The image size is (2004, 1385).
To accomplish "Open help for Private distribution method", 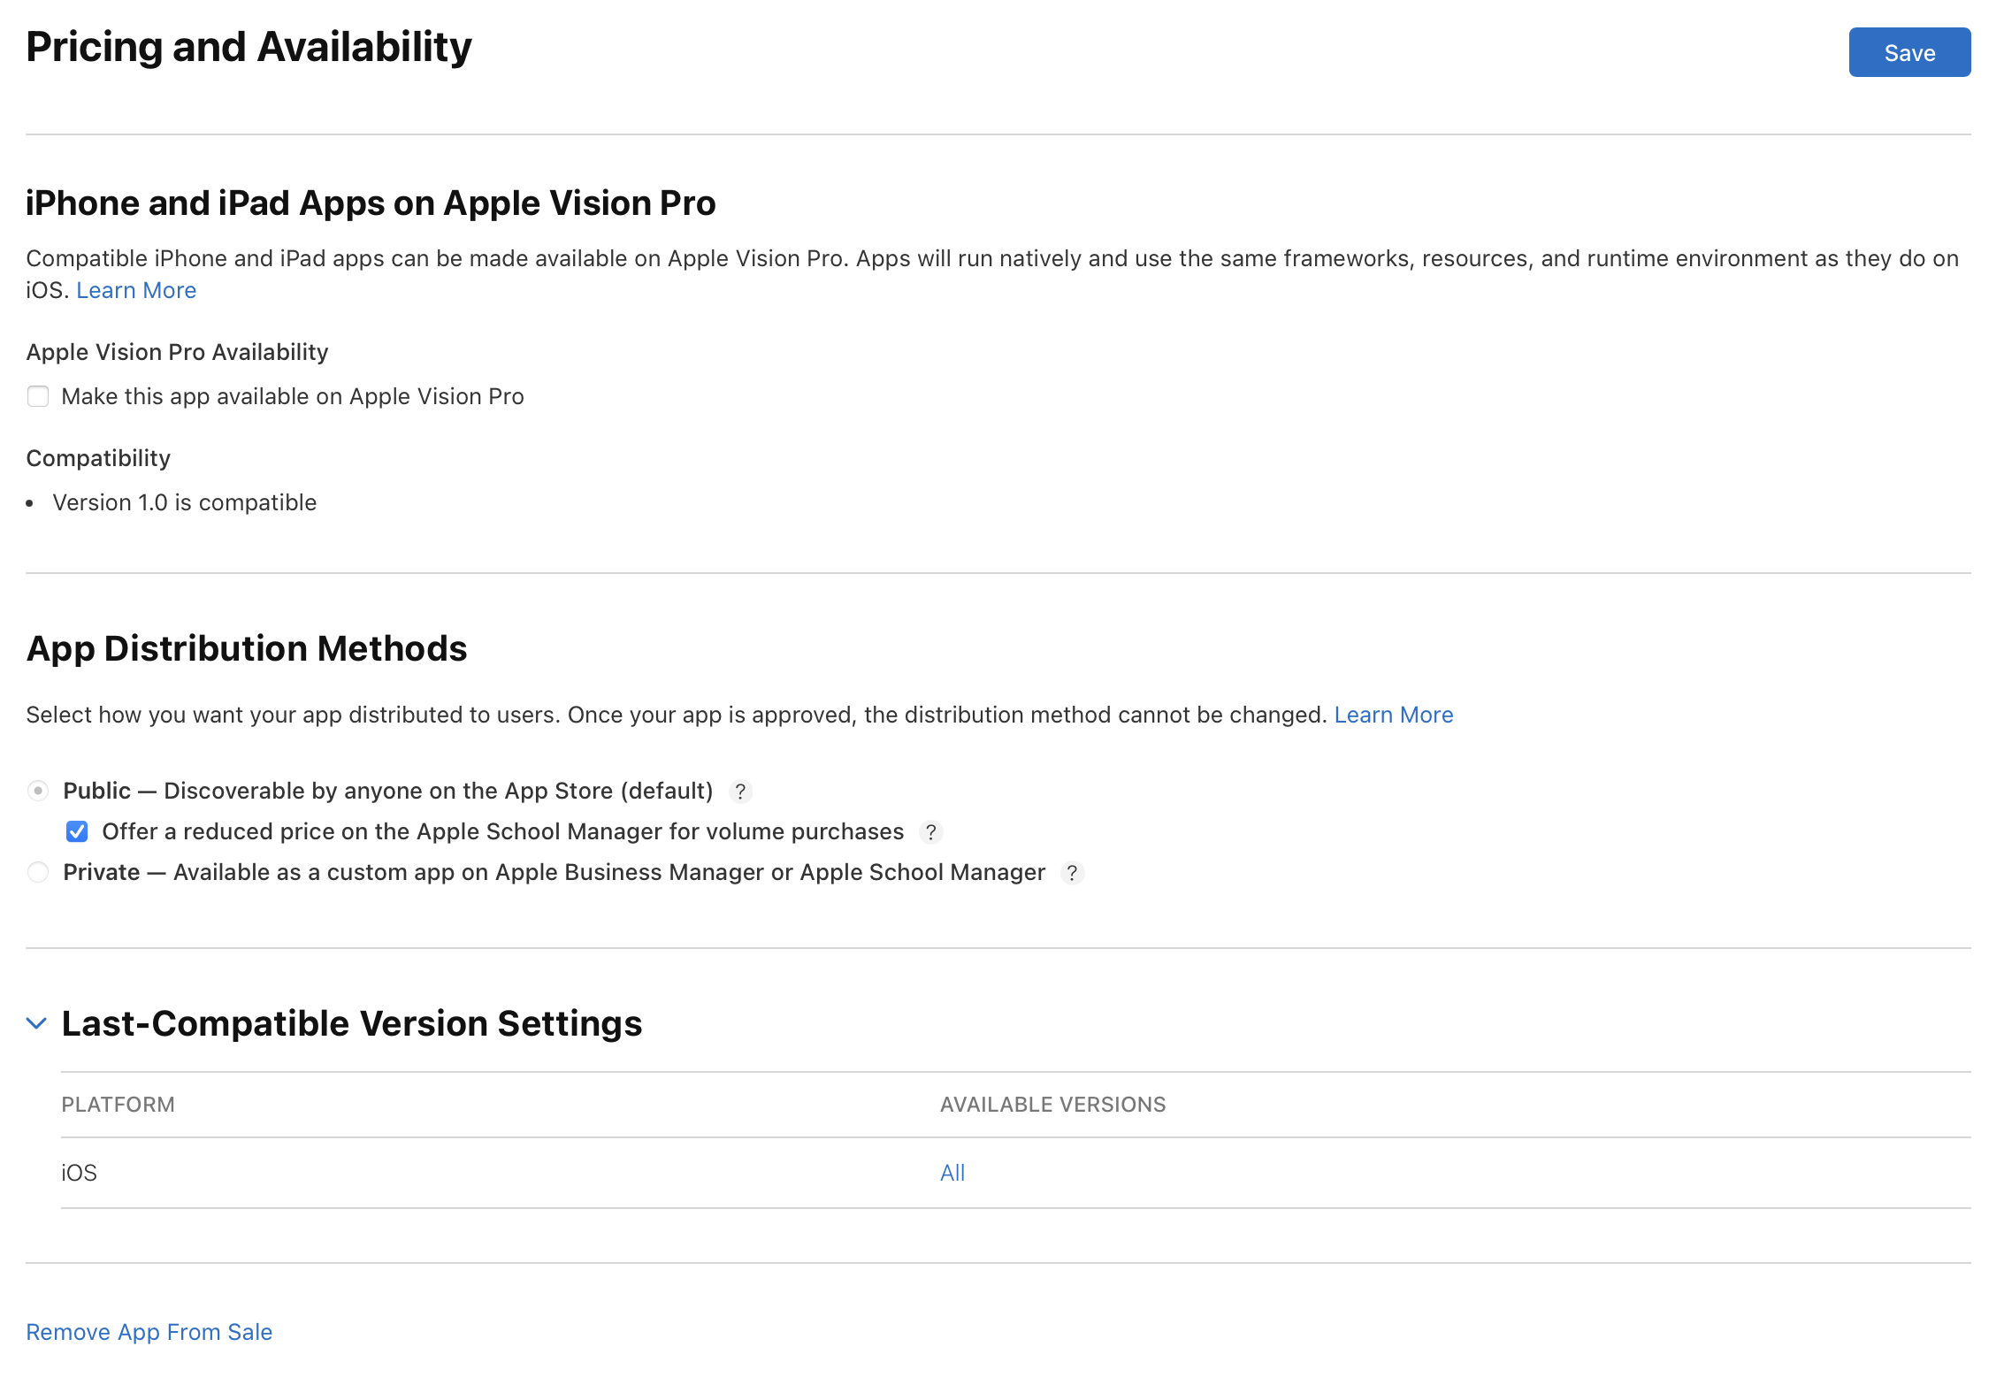I will tap(1073, 873).
